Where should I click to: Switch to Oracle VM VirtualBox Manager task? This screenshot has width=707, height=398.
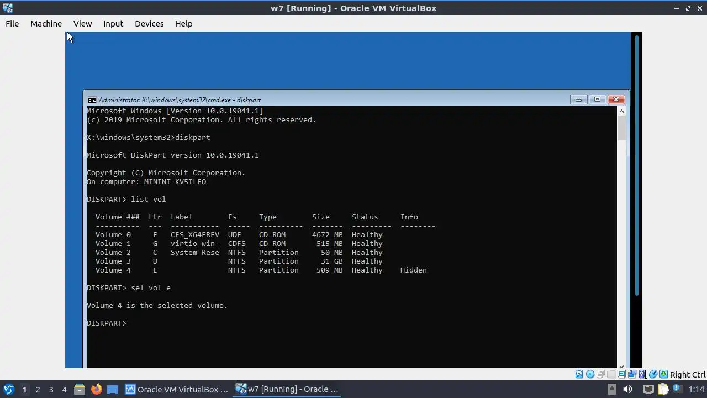pos(177,389)
